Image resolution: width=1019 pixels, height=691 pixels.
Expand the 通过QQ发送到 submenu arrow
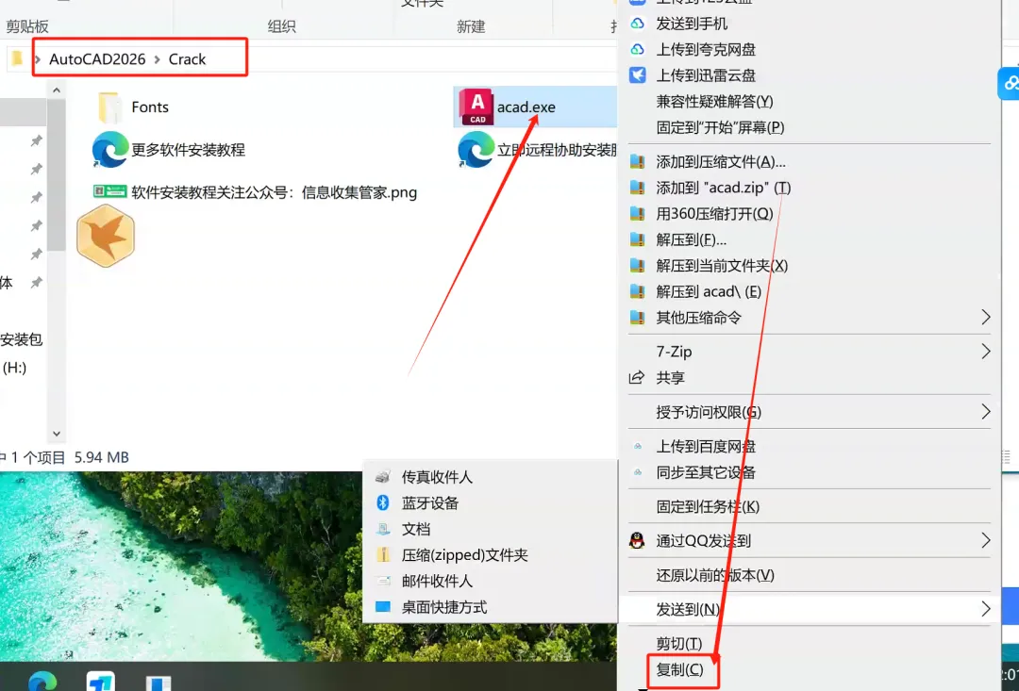click(x=986, y=540)
